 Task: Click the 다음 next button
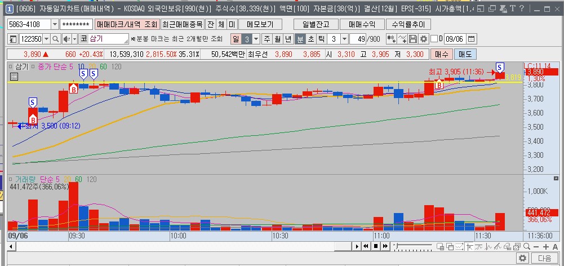point(545,258)
